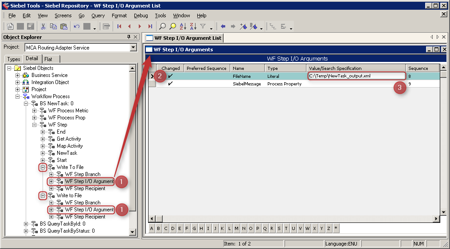Click the Undo arrow icon
The width and height of the screenshot is (450, 249).
click(77, 27)
